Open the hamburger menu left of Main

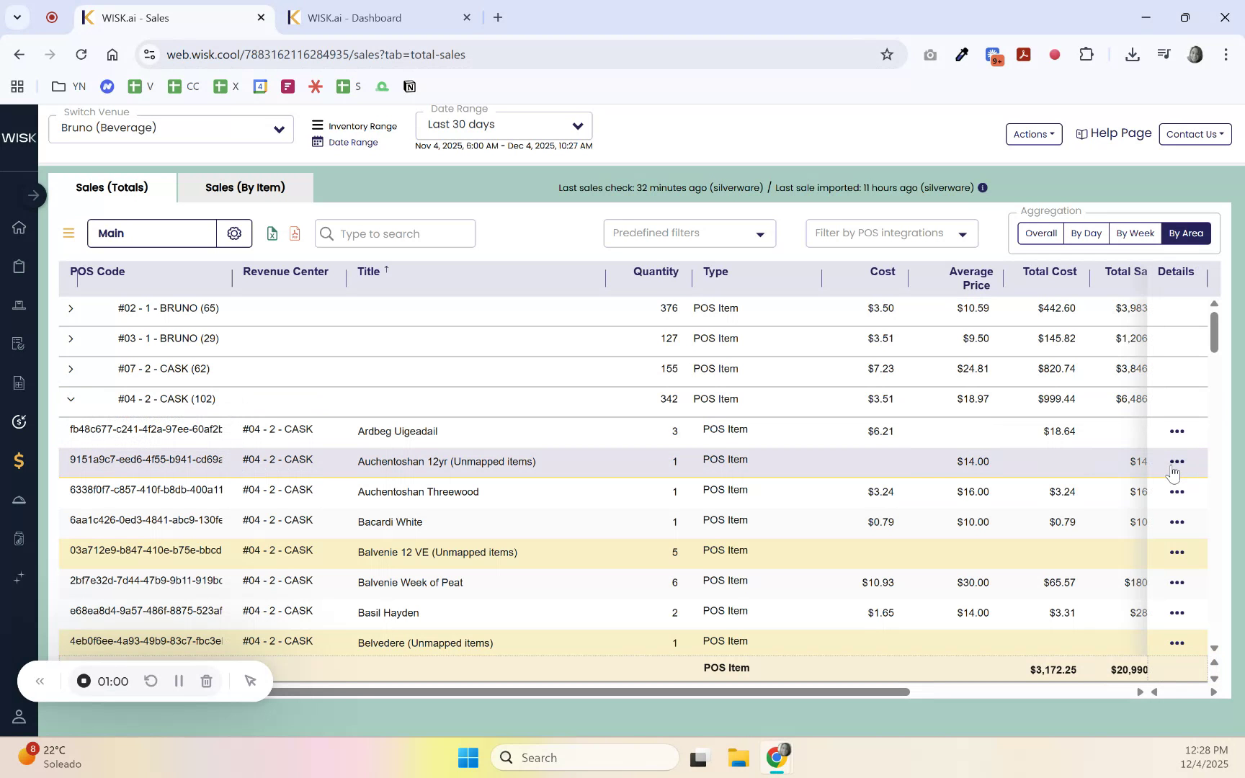coord(68,233)
